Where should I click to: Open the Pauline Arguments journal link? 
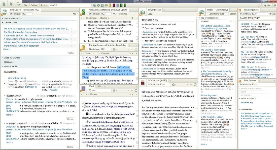click(x=209, y=95)
